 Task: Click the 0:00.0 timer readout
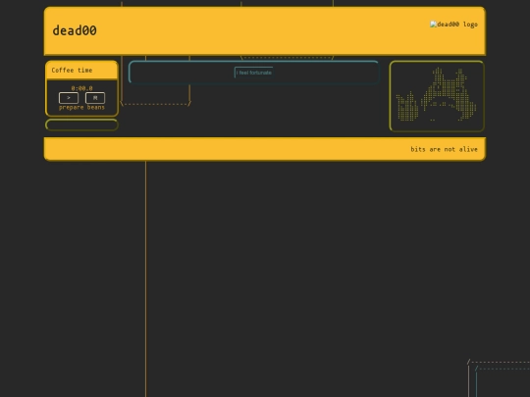tap(81, 88)
